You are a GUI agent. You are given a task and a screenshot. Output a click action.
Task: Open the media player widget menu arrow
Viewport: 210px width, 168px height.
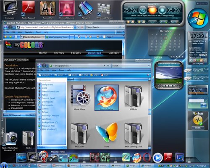click(x=178, y=86)
